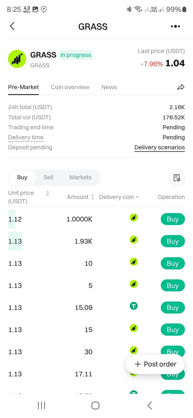The height and width of the screenshot is (418, 193).
Task: Open the three-dots more options menu
Action: pyautogui.click(x=175, y=26)
